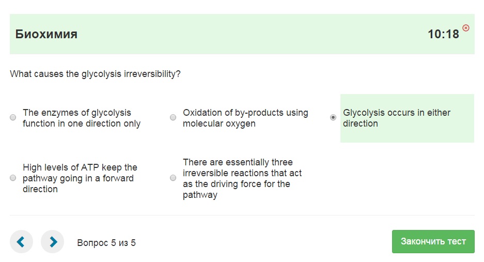The image size is (484, 262).
Task: Click the answer text 'High levels of ATP keep the pathway going'
Action: pyautogui.click(x=80, y=178)
